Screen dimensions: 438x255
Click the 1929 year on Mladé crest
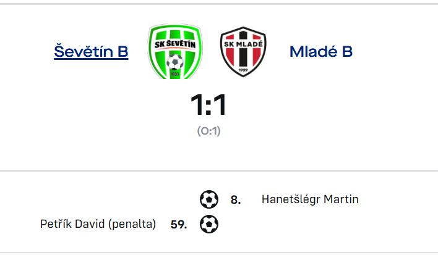pos(243,70)
